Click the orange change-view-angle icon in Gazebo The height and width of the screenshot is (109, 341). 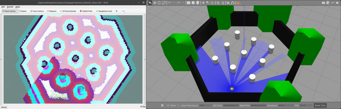pos(238,3)
